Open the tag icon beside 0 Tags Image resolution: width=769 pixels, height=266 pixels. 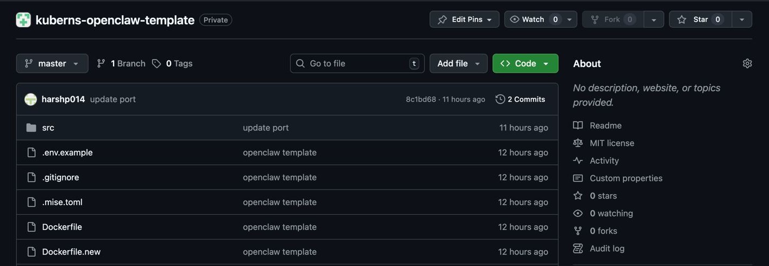[x=157, y=64]
